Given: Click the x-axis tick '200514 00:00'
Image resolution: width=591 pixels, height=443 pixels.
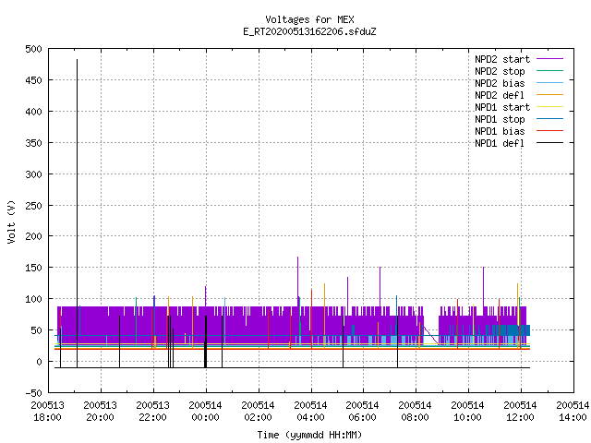Looking at the screenshot, I should [205, 412].
